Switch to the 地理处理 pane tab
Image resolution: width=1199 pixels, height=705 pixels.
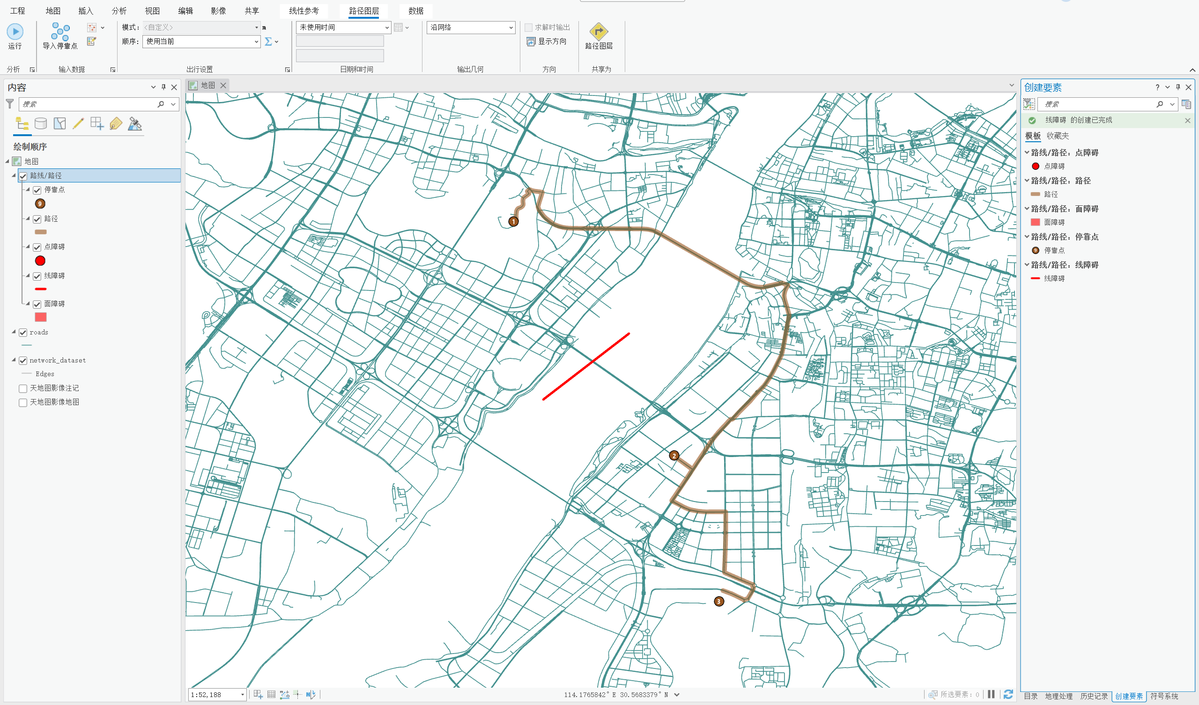click(x=1058, y=696)
